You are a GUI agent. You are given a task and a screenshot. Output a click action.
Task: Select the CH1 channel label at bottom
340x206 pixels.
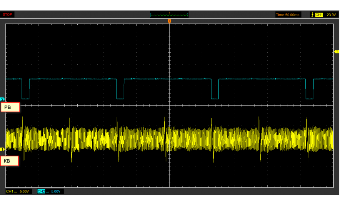click(x=9, y=192)
